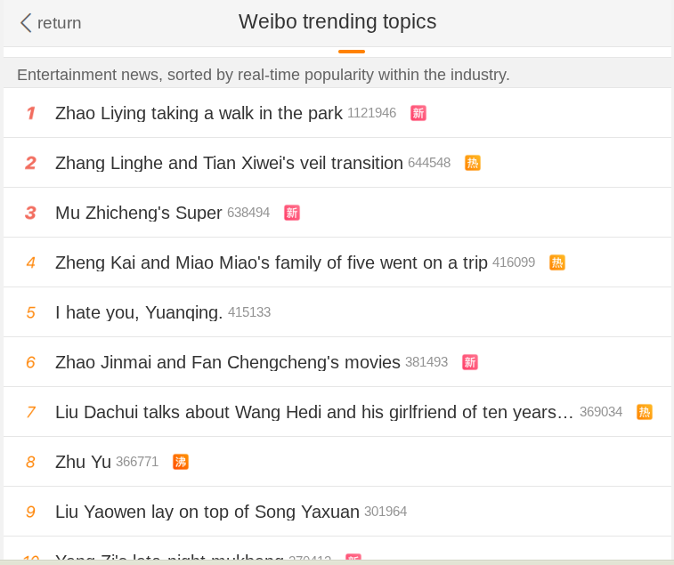The image size is (674, 565).
Task: Open the 'I hate you, Yuanqing.' topic
Action: [x=139, y=312]
